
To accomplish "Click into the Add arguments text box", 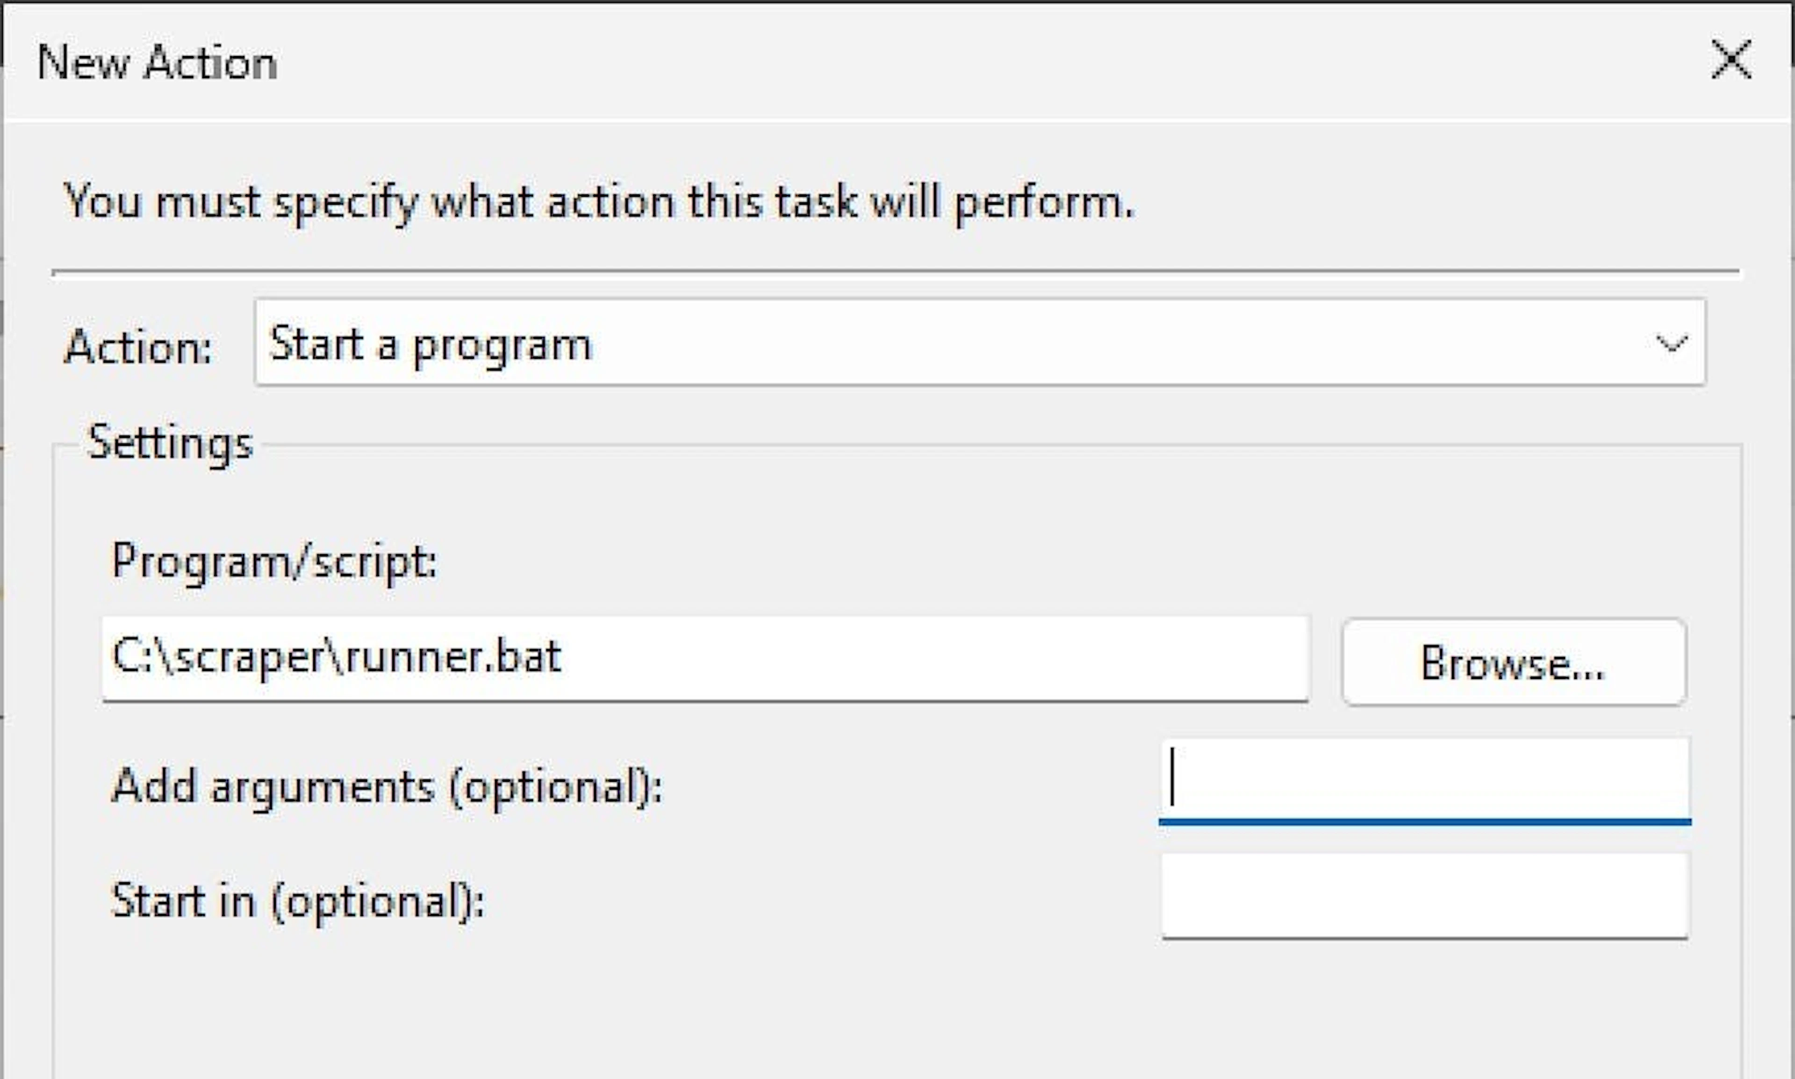I will (x=1424, y=782).
